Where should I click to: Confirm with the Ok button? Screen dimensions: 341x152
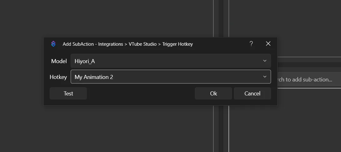(213, 94)
